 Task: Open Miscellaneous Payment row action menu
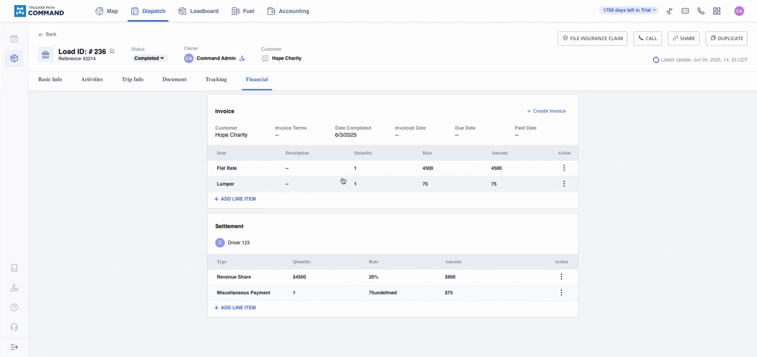[x=561, y=293]
